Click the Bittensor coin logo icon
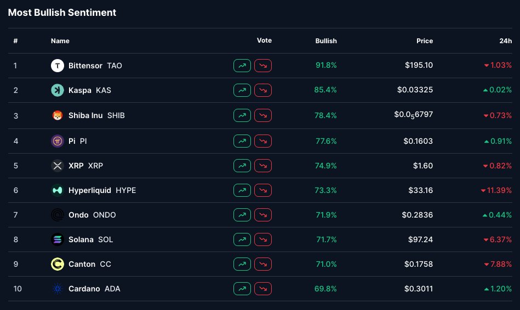Image resolution: width=520 pixels, height=310 pixels. pos(58,66)
